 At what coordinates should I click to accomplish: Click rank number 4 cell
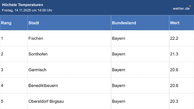pos(2,86)
